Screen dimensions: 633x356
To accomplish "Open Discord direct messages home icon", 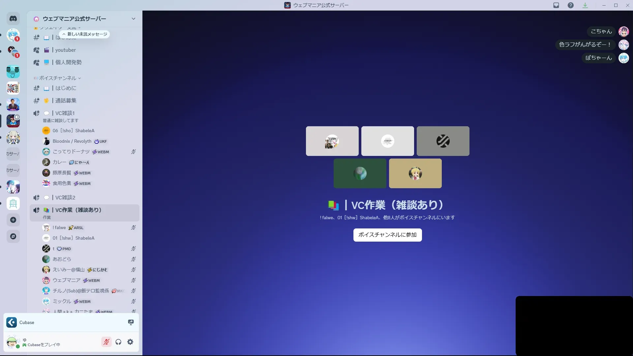I will (x=13, y=19).
